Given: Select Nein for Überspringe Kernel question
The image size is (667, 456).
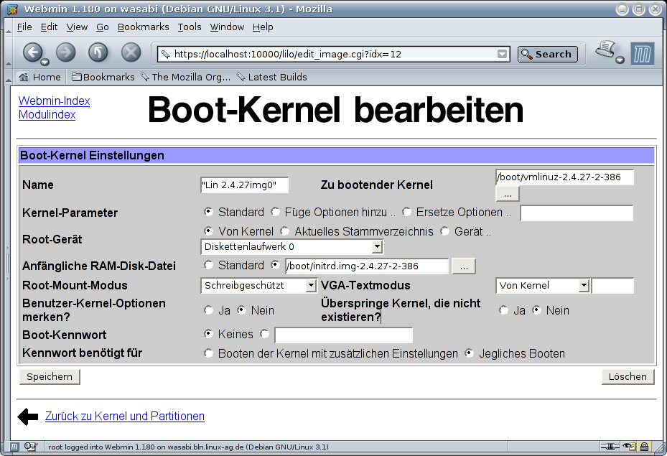Looking at the screenshot, I should (x=537, y=310).
